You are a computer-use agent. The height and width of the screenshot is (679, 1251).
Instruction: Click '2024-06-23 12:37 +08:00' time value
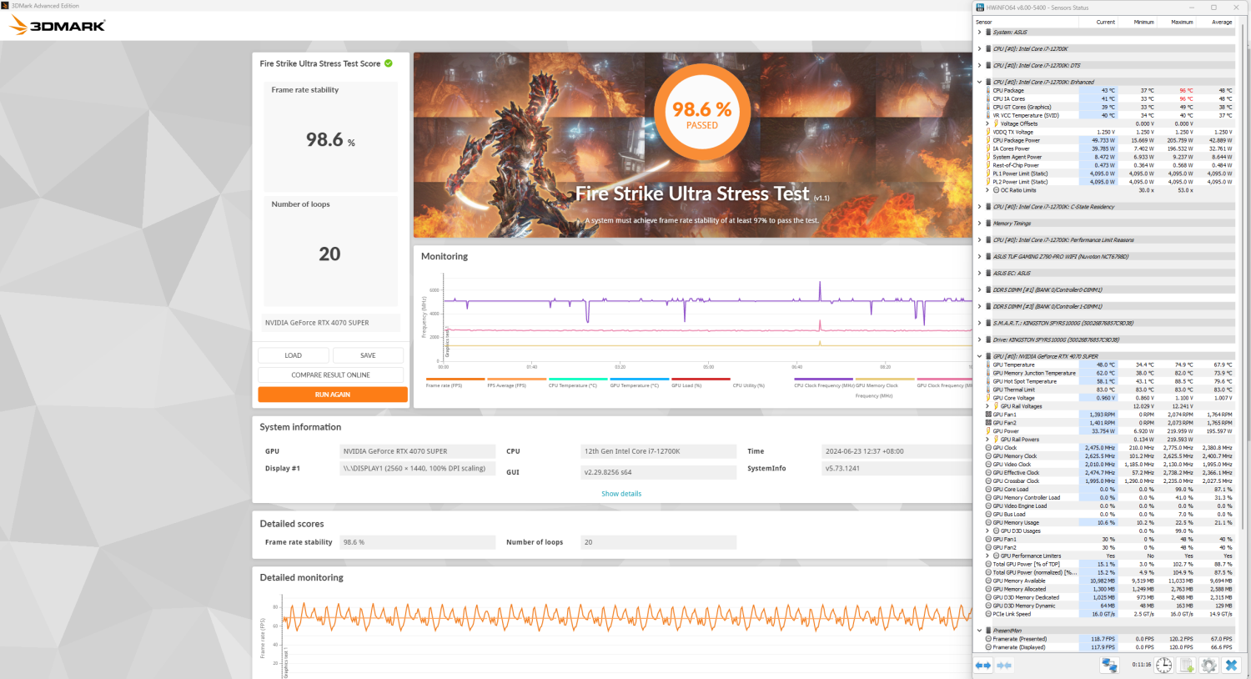865,451
